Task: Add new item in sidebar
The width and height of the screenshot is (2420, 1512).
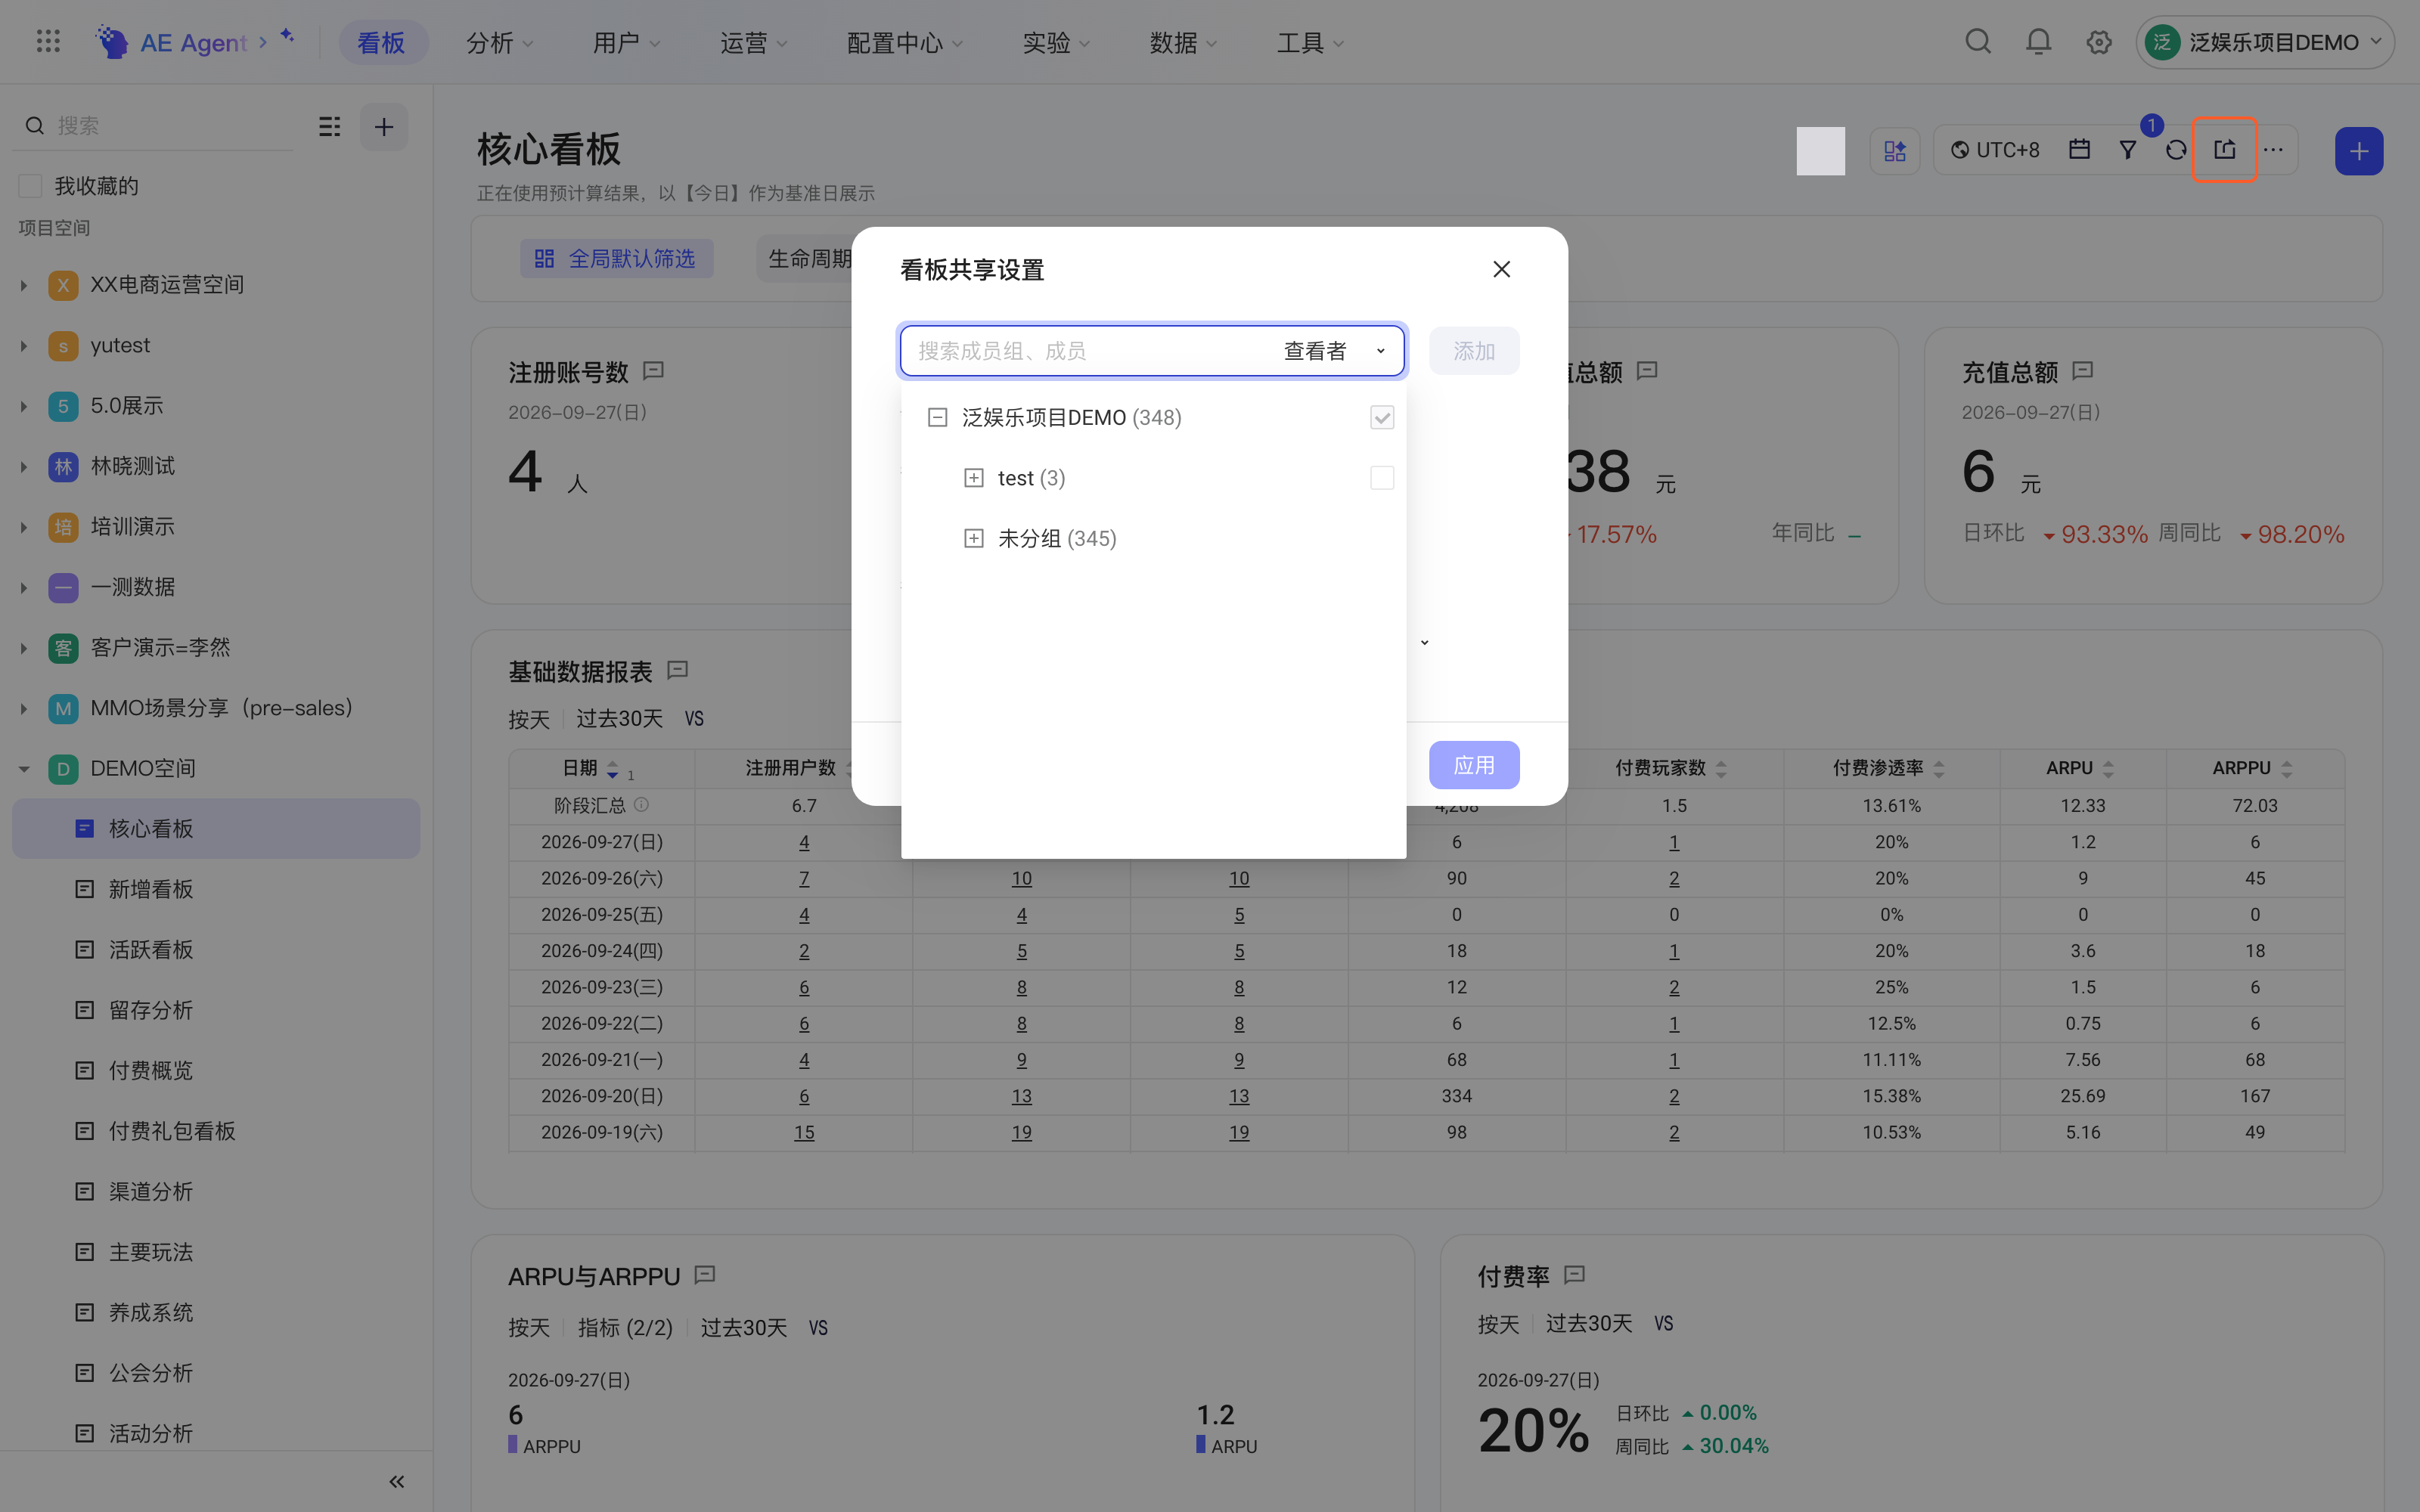Action: (384, 127)
